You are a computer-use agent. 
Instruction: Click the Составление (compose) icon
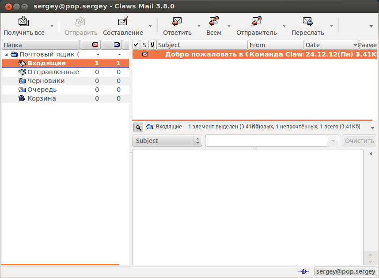123,21
